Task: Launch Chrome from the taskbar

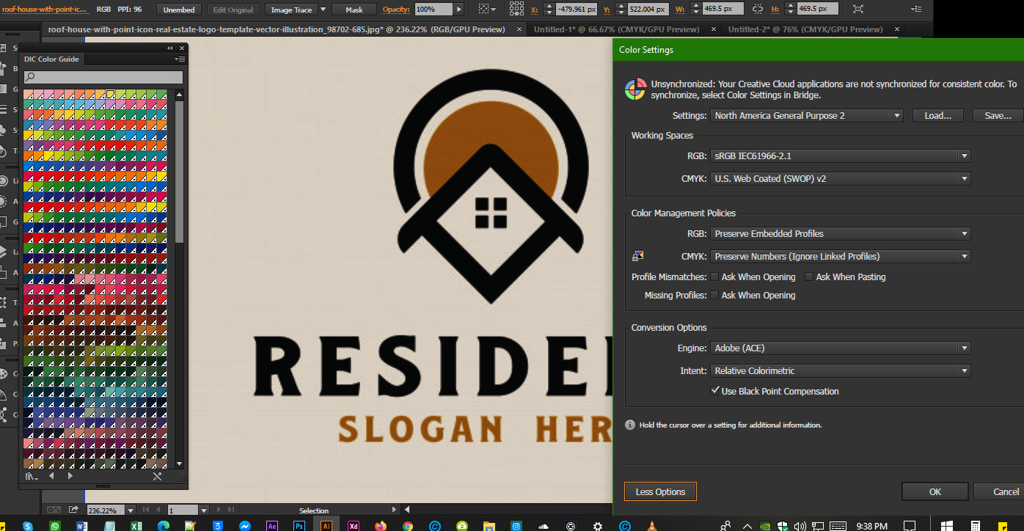Action: (407, 525)
